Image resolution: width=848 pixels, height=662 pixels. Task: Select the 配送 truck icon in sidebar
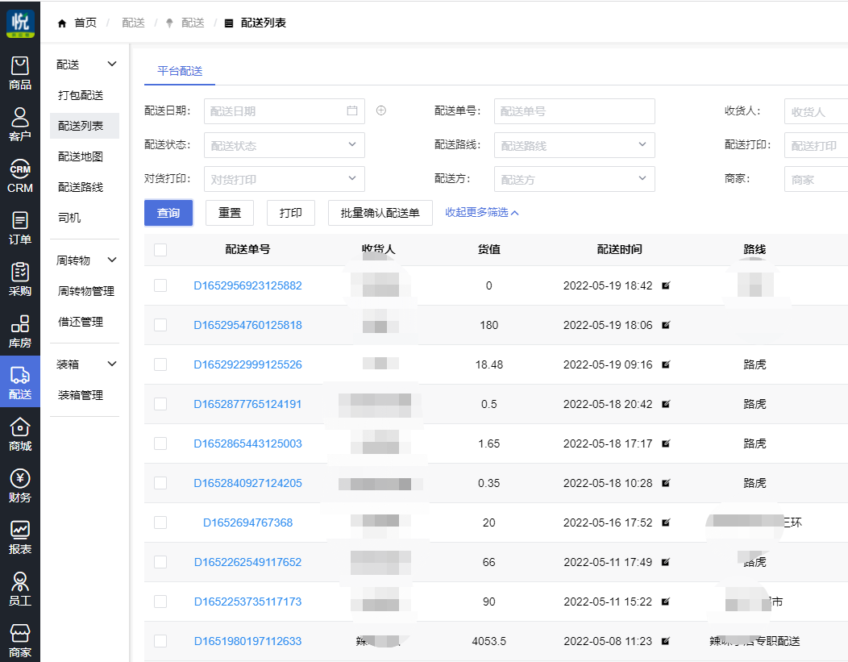click(20, 375)
